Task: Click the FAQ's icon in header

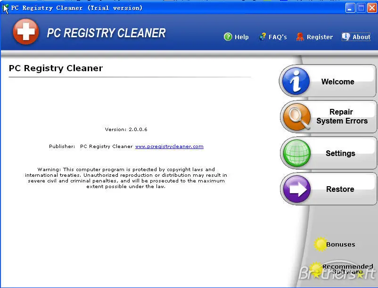Action: [263, 37]
